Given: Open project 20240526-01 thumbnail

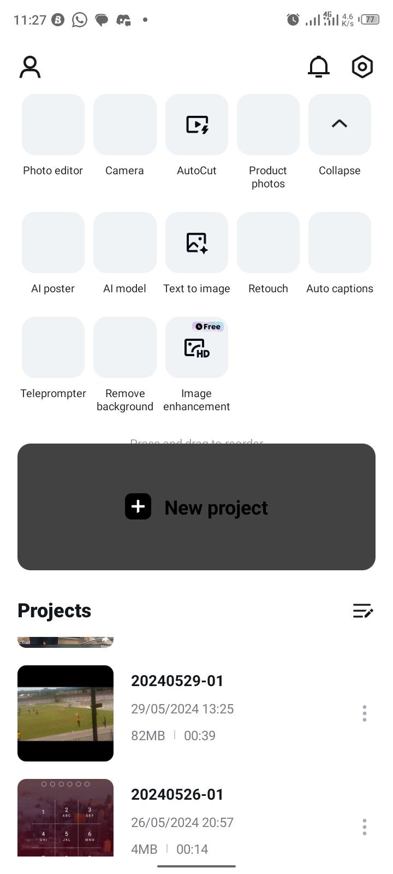Looking at the screenshot, I should click(65, 818).
